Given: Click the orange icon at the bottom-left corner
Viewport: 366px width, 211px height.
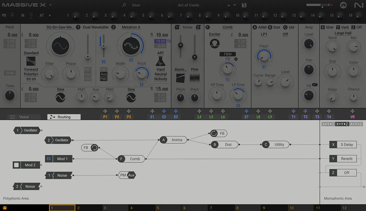Looking at the screenshot, I should pyautogui.click(x=5, y=208).
